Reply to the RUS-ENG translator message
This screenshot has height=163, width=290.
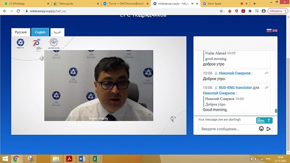point(266,88)
